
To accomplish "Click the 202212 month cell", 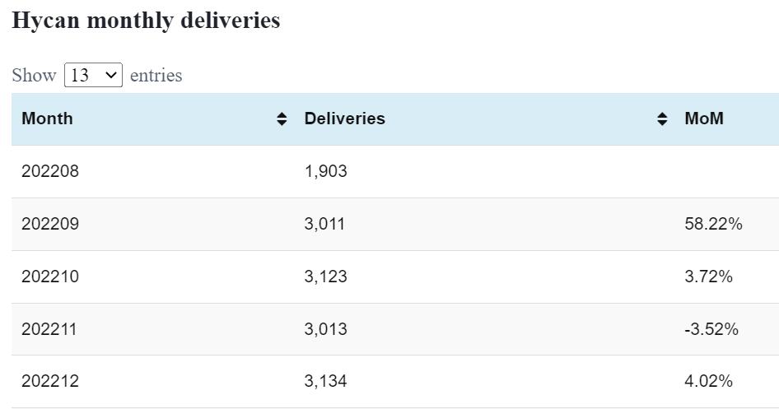I will click(x=50, y=381).
